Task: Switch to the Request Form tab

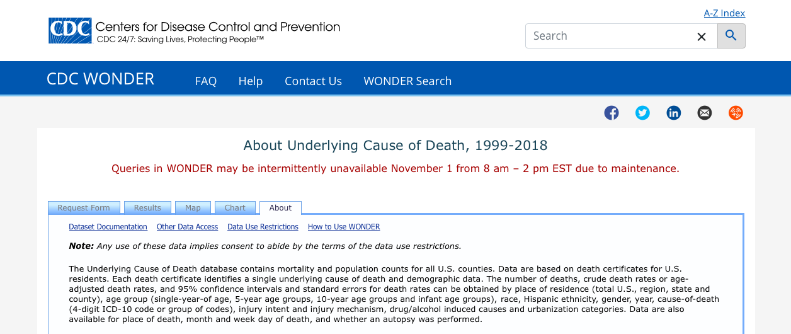Action: click(84, 208)
